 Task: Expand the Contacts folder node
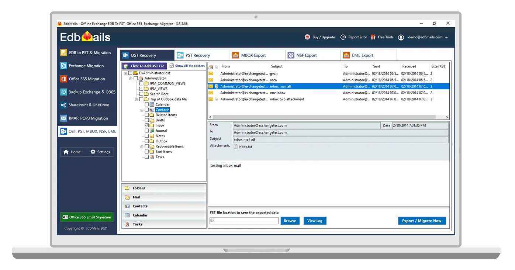tap(142, 110)
